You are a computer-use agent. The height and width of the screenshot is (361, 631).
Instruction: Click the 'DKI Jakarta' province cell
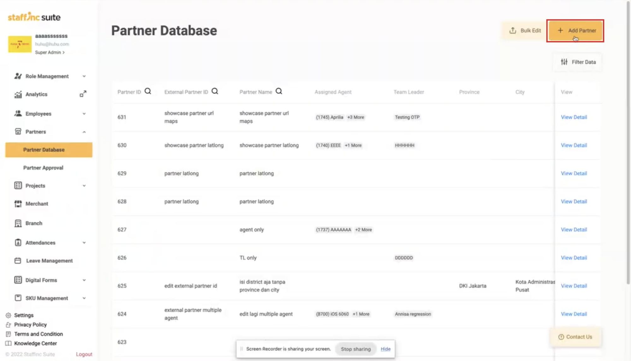pos(473,286)
